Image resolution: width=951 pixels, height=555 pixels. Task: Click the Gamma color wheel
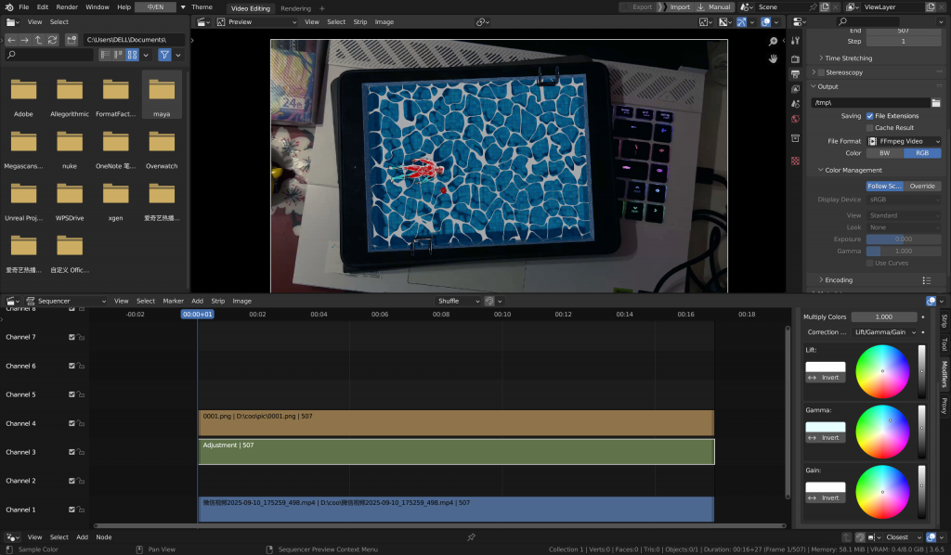(882, 432)
